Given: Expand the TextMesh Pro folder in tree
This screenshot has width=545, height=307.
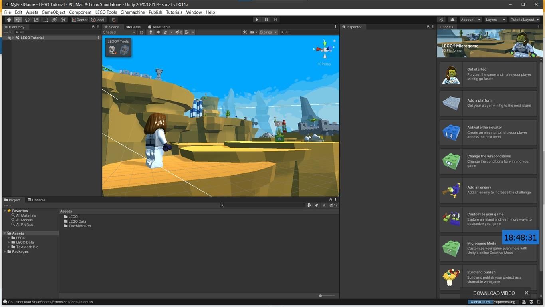Looking at the screenshot, I should [9, 247].
